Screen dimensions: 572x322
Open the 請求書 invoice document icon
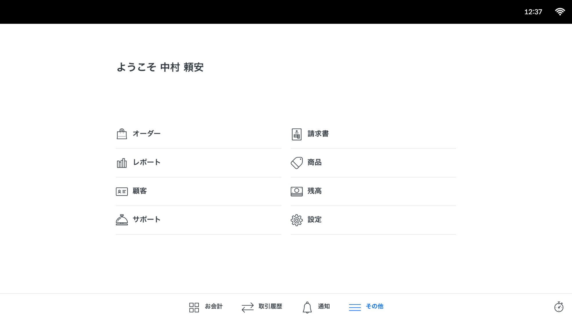pos(296,134)
